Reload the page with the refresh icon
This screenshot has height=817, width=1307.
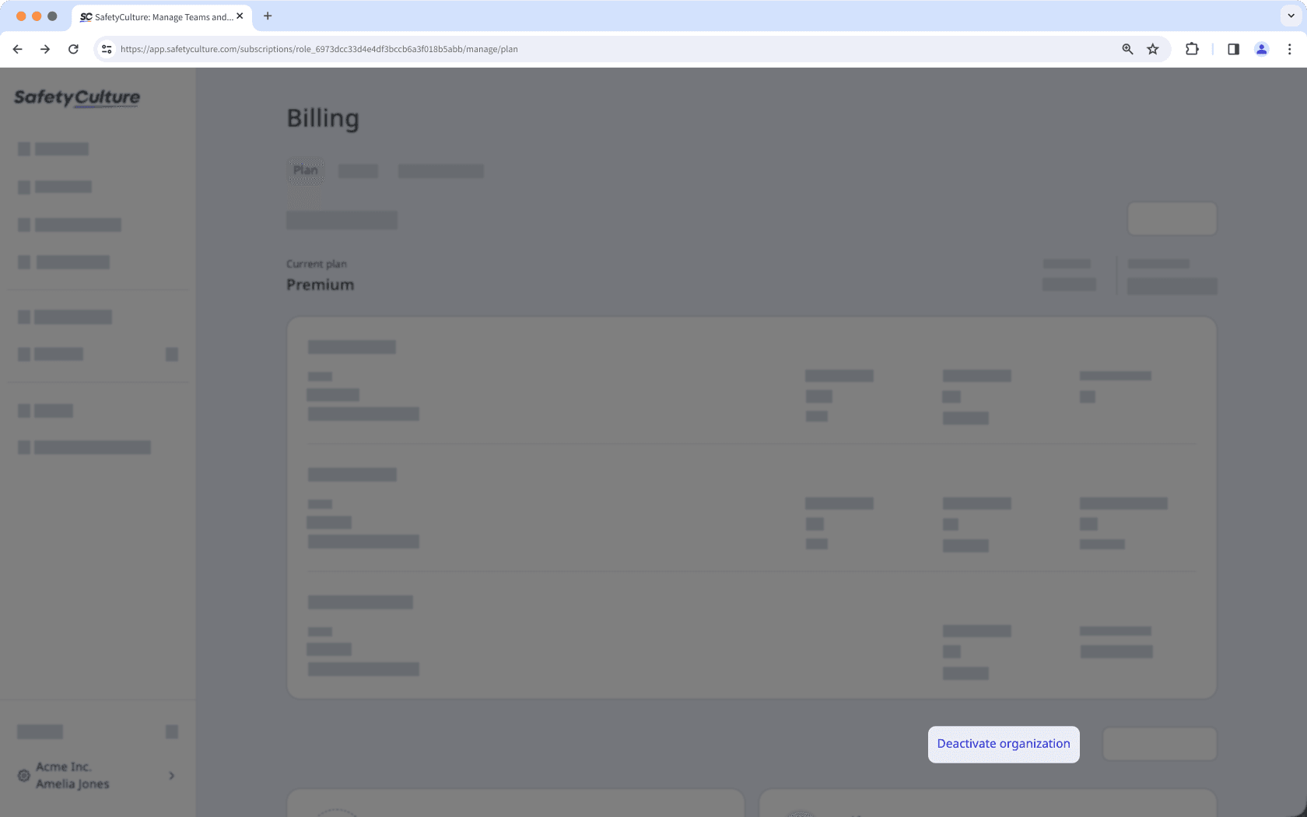(73, 48)
